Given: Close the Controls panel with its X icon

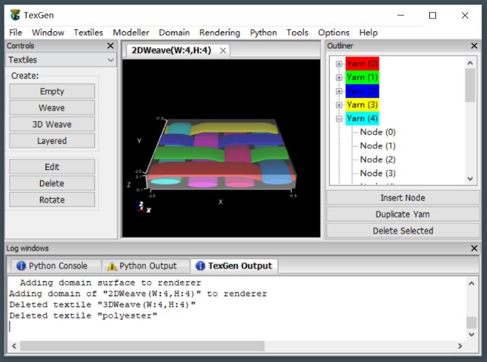Looking at the screenshot, I should point(111,46).
